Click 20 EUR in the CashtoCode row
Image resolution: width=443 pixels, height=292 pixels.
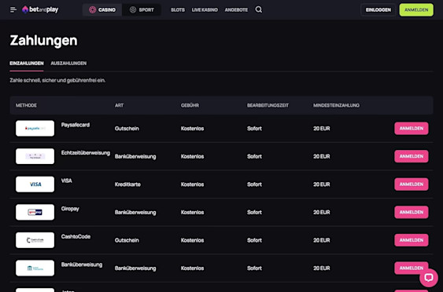click(322, 240)
